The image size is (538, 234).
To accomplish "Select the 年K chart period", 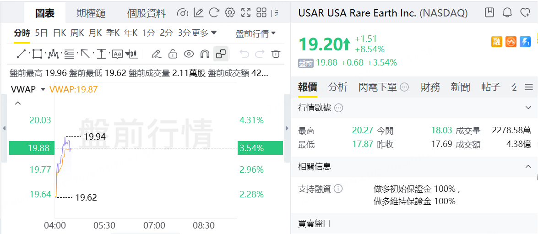I will pos(131,33).
